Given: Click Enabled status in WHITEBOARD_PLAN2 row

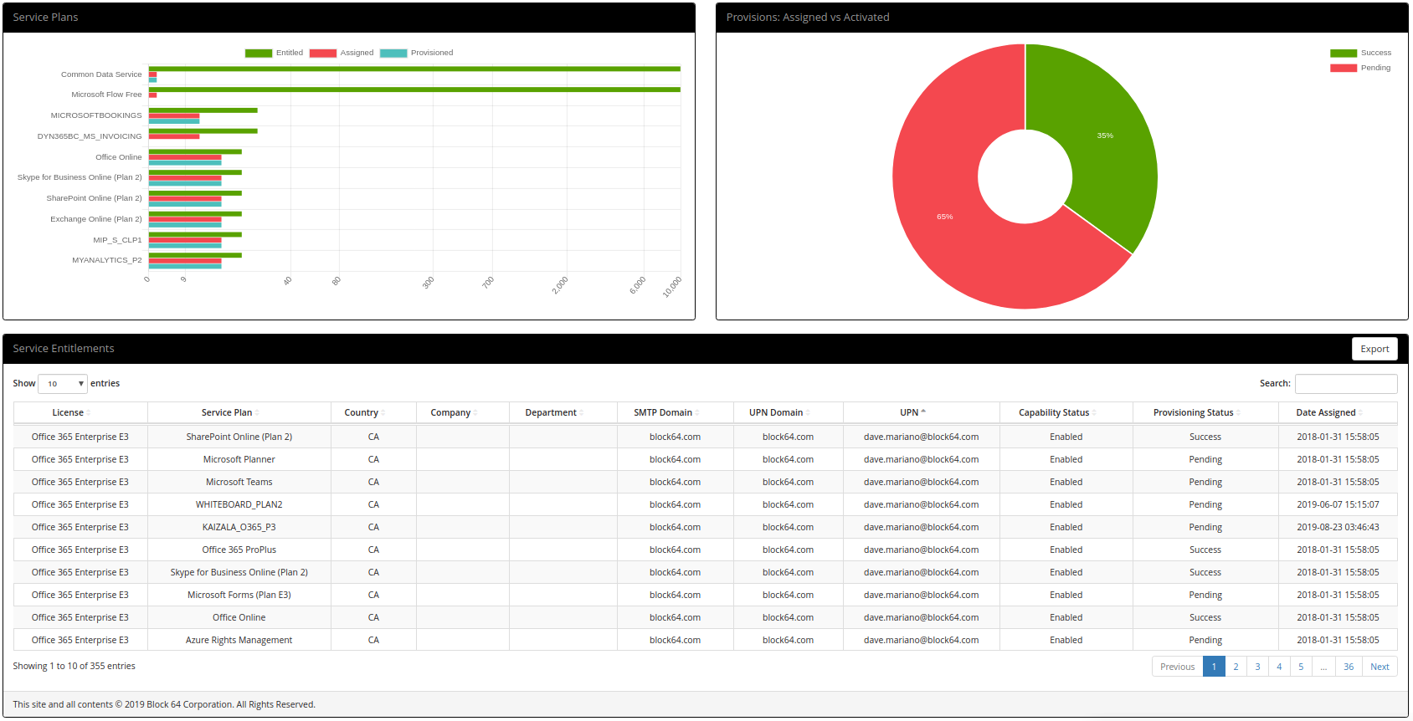Looking at the screenshot, I should tap(1066, 504).
